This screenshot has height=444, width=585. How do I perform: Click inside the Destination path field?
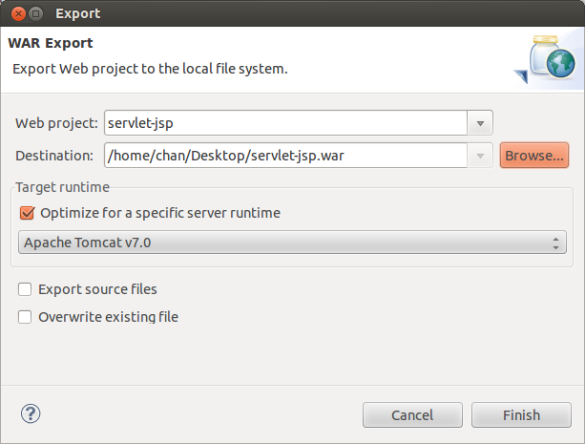click(285, 156)
